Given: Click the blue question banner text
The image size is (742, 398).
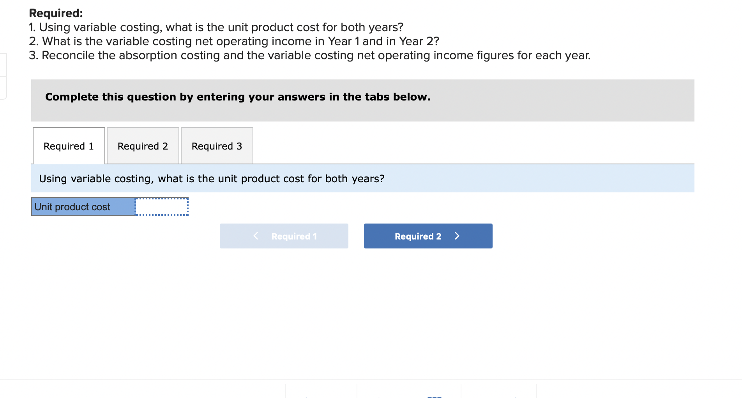Looking at the screenshot, I should 212,178.
